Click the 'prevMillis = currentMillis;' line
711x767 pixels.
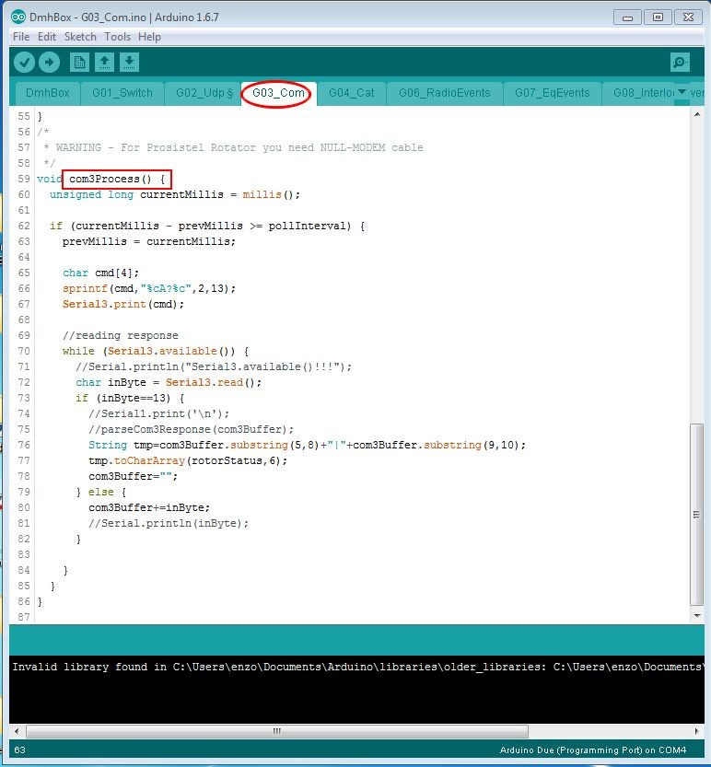(x=149, y=241)
